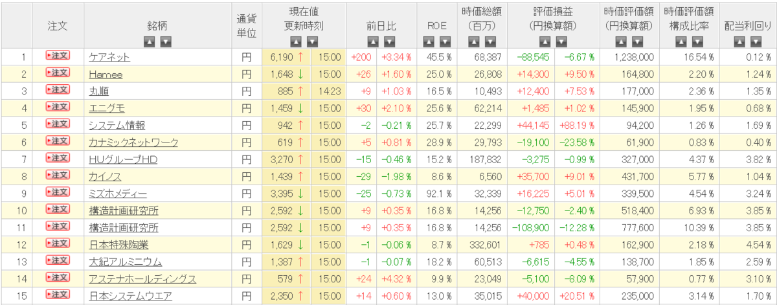This screenshot has width=777, height=305.
Task: Open the システム情報 stock link
Action: point(117,125)
